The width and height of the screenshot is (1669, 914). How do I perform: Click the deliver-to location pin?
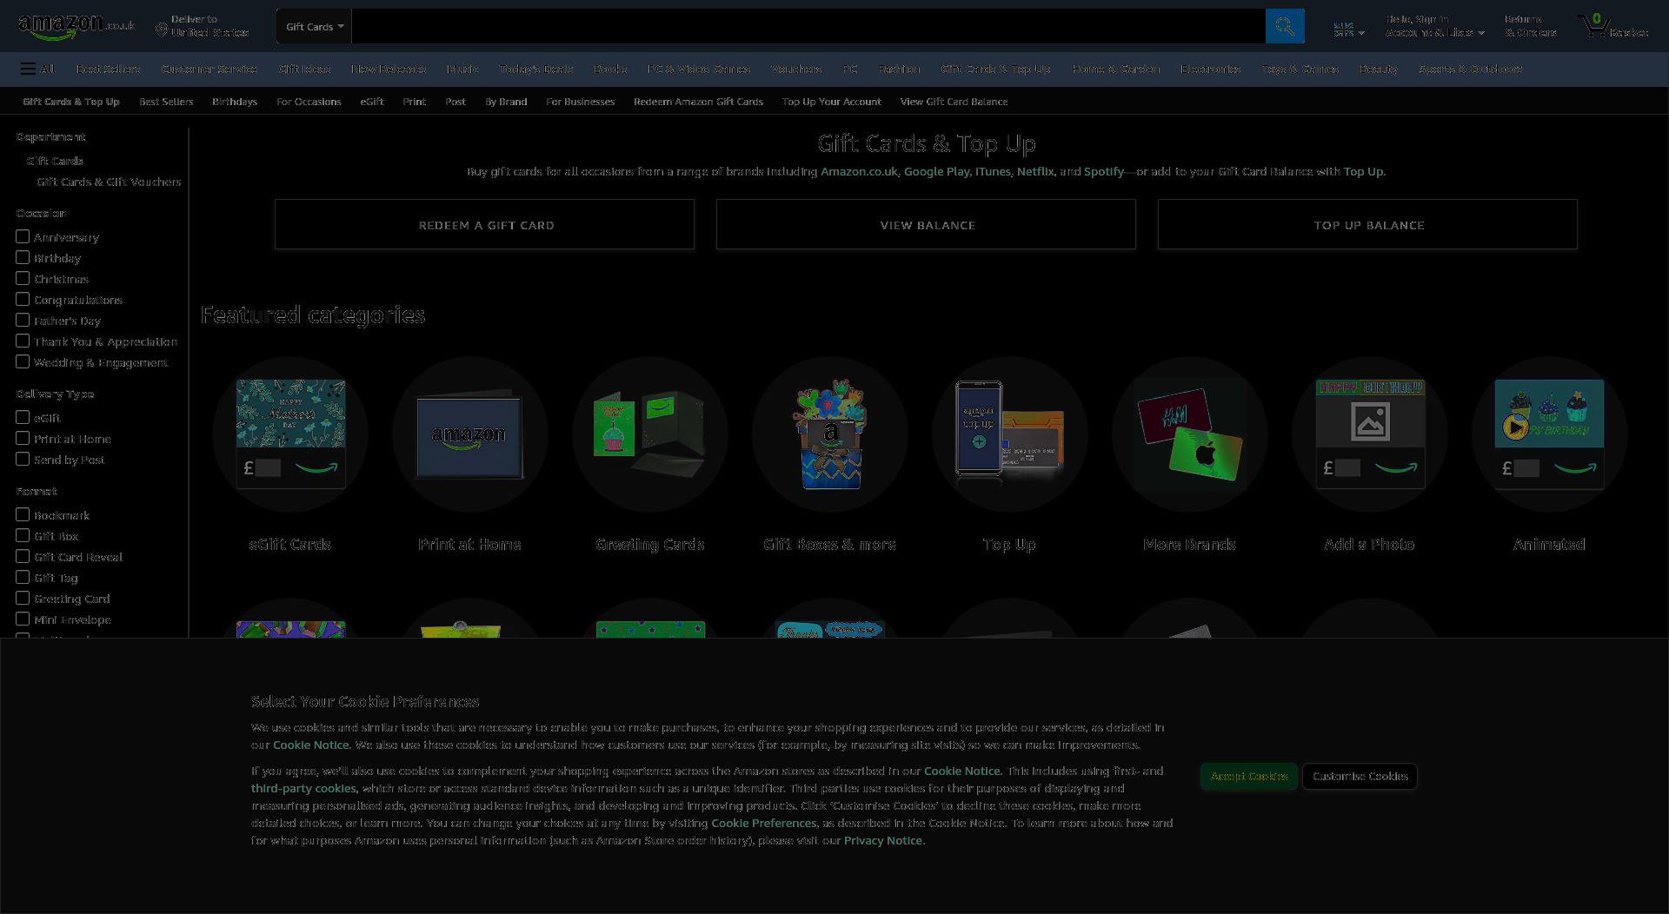click(x=161, y=30)
